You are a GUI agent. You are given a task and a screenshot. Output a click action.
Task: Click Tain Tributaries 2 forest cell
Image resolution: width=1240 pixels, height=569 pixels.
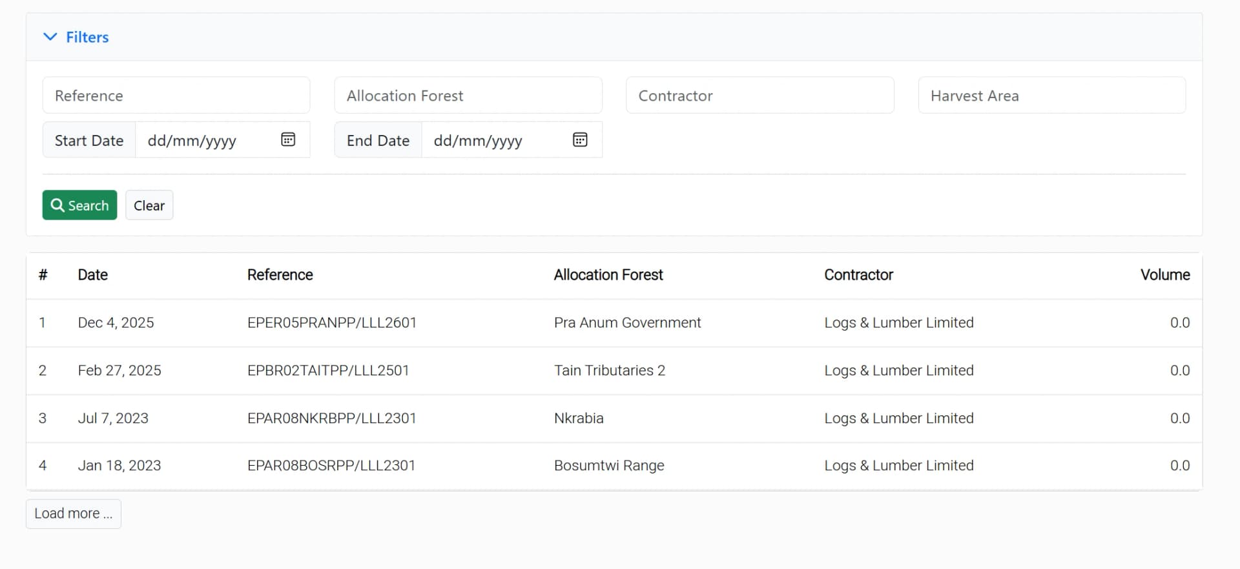610,371
